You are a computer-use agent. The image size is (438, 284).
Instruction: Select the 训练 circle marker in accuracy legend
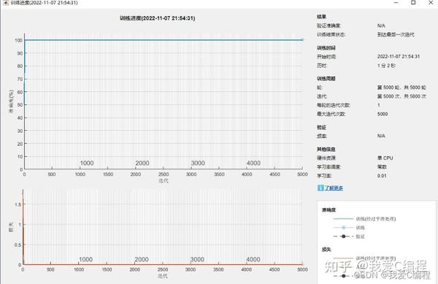(x=344, y=228)
